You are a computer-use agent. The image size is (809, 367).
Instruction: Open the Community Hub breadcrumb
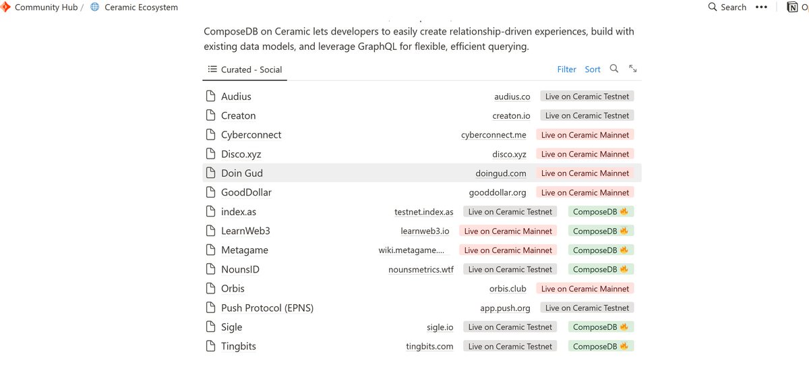(46, 7)
